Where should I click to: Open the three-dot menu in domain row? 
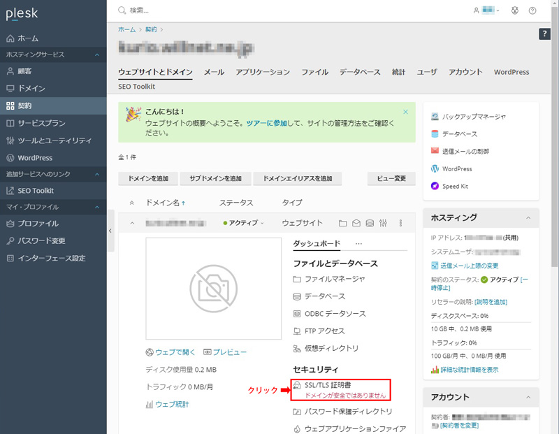[400, 223]
